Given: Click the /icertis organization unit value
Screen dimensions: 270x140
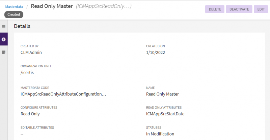Looking at the screenshot, I should pyautogui.click(x=28, y=72).
